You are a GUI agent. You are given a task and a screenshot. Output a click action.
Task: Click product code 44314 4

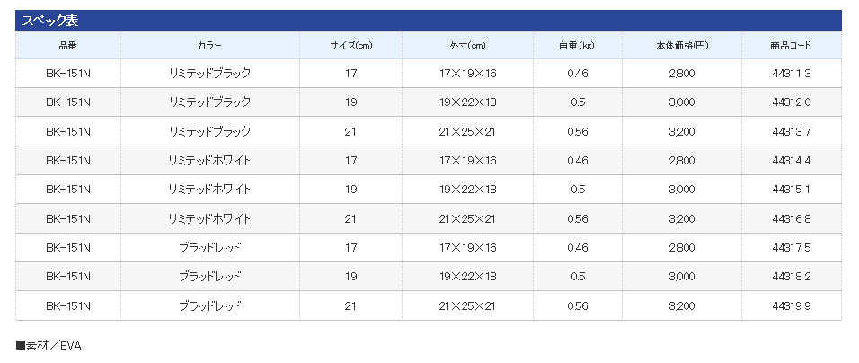point(791,161)
